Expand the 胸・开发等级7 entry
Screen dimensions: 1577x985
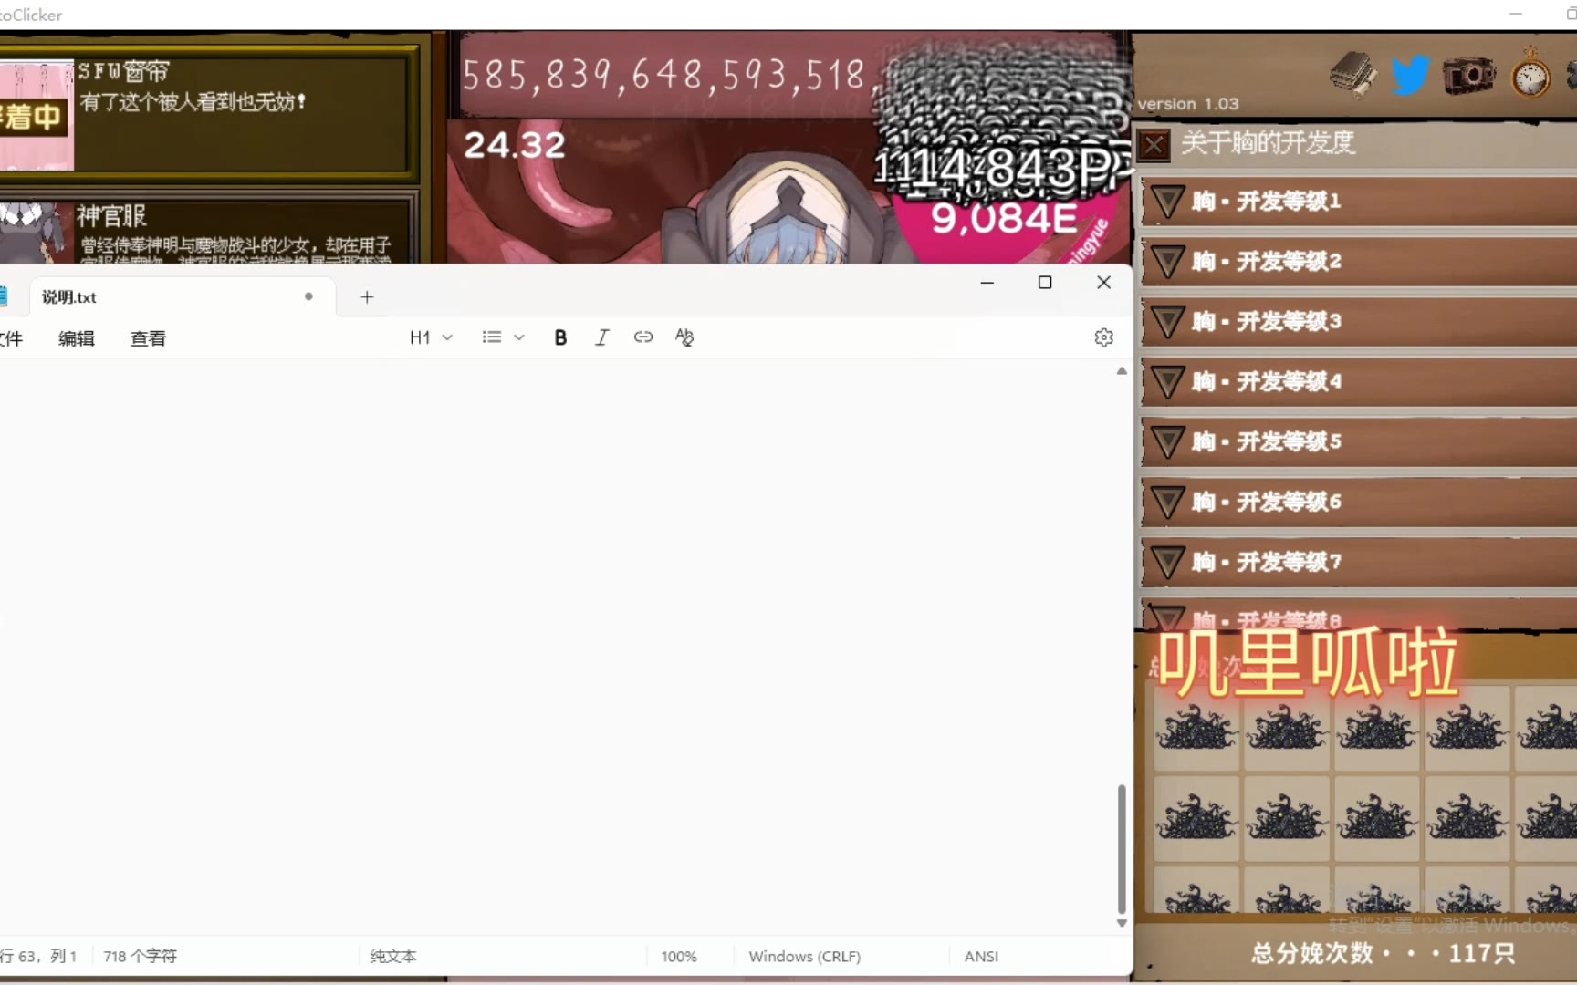click(x=1167, y=563)
